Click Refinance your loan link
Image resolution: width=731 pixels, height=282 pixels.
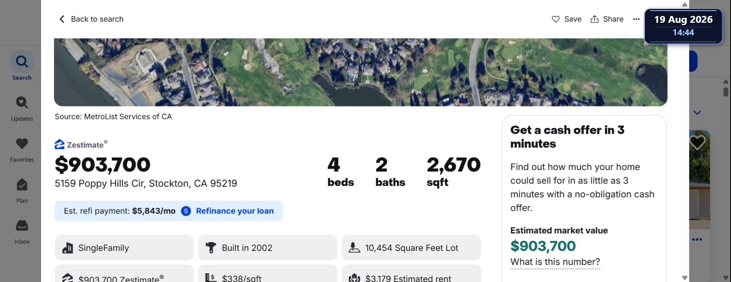(x=235, y=211)
